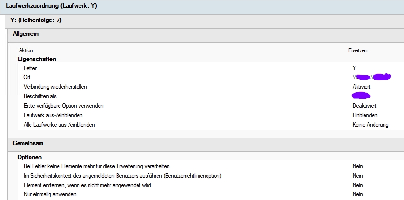The height and width of the screenshot is (200, 404).
Task: Select the Optionen heading
Action: point(30,157)
